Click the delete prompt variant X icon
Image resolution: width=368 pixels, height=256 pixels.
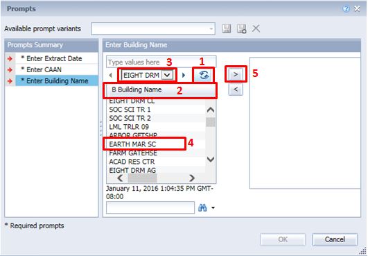point(256,28)
